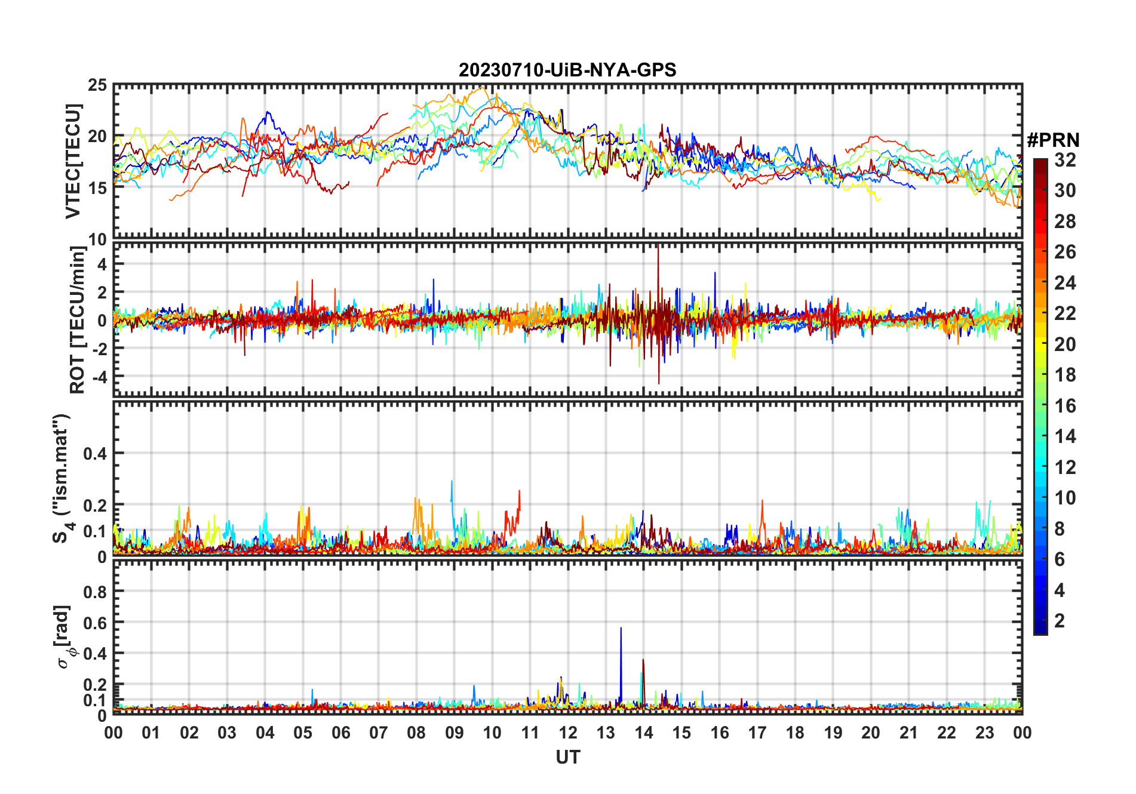
Task: Click UT axis tick label "13"
Action: [x=606, y=733]
